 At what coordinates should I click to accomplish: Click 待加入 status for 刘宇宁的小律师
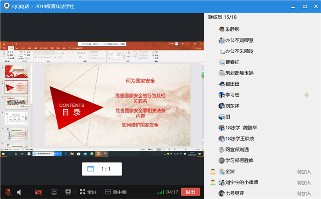click(304, 182)
